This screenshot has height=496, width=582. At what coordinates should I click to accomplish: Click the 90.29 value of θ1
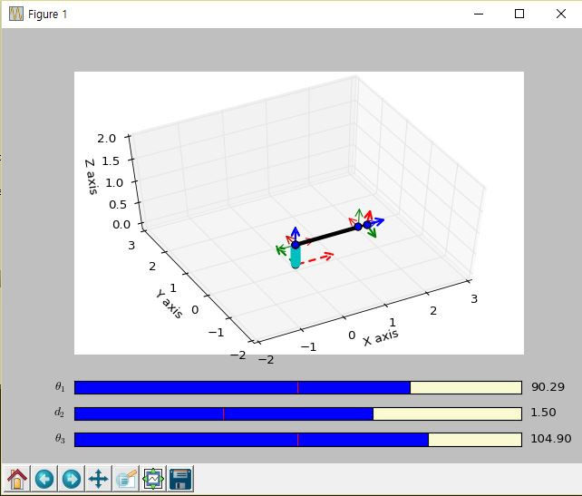click(x=548, y=387)
